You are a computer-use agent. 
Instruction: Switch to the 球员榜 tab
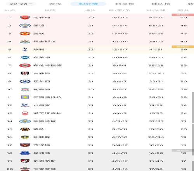pos(125,4)
